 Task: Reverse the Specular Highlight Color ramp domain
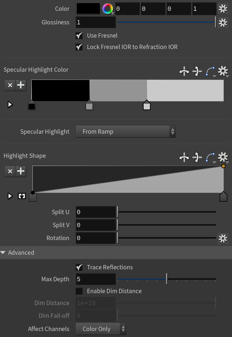click(184, 72)
